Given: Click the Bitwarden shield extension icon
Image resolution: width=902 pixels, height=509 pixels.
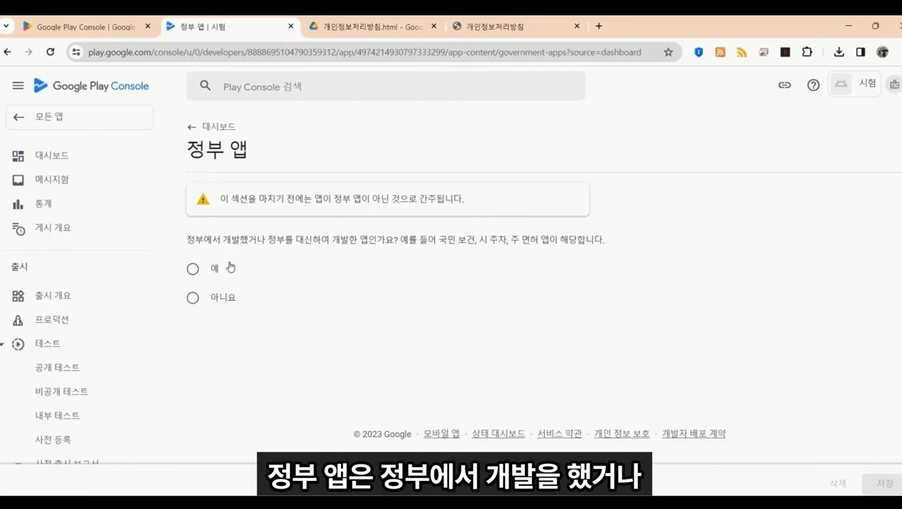Looking at the screenshot, I should (x=699, y=52).
